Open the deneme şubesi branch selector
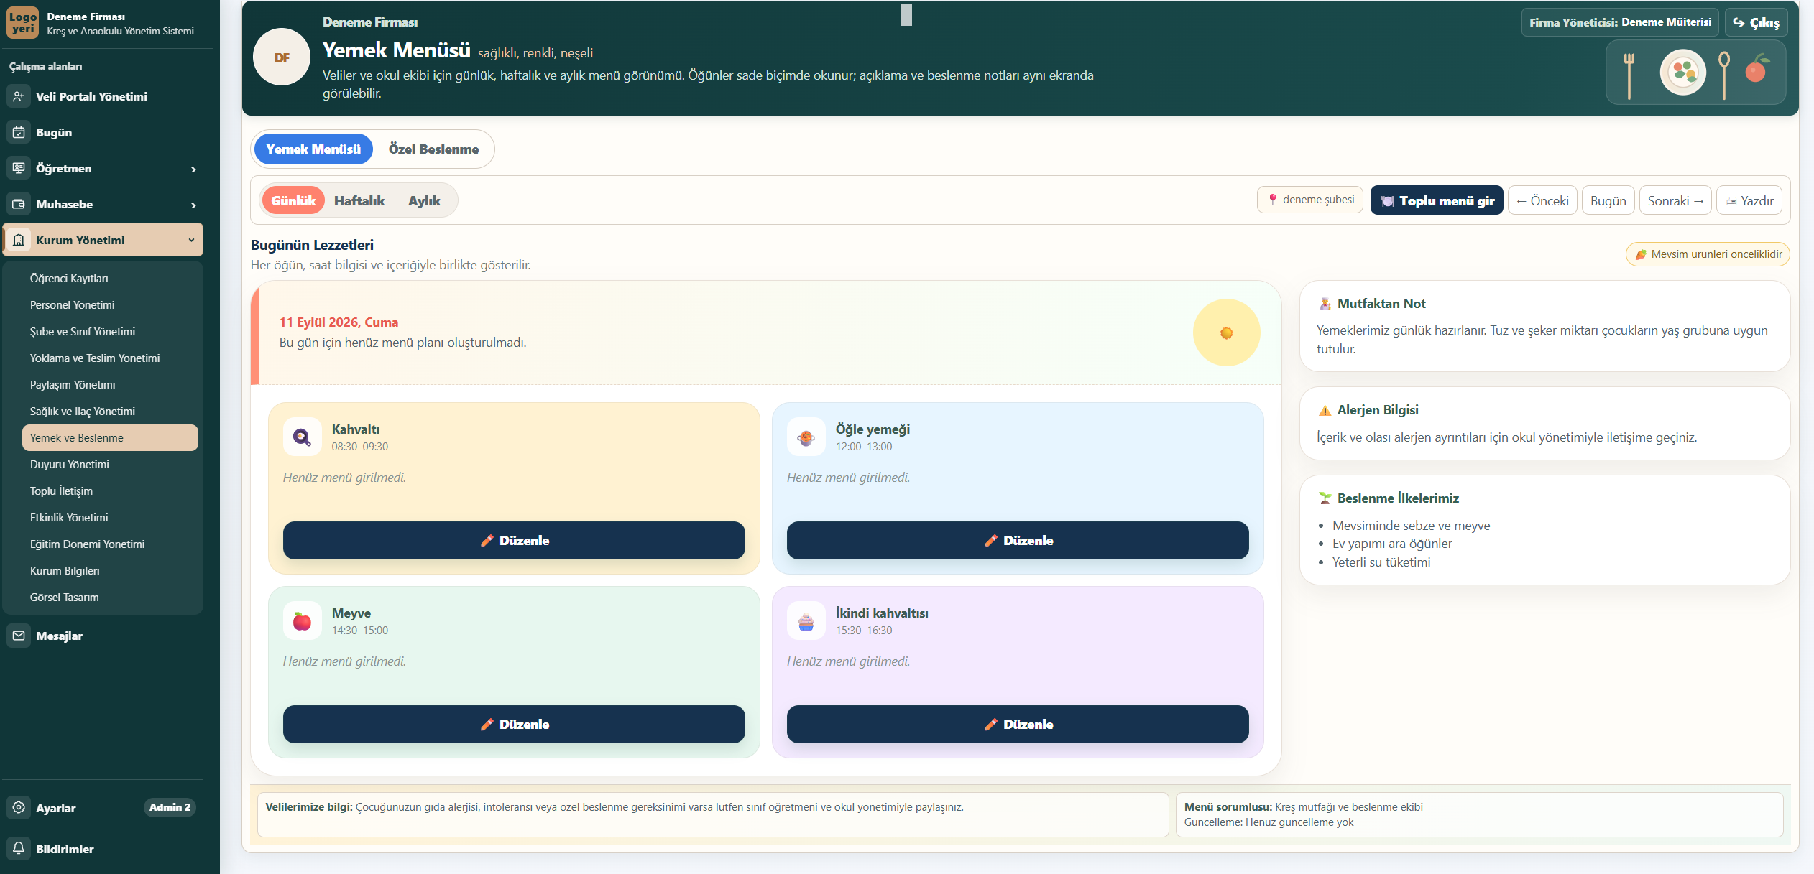This screenshot has width=1814, height=874. click(1309, 200)
